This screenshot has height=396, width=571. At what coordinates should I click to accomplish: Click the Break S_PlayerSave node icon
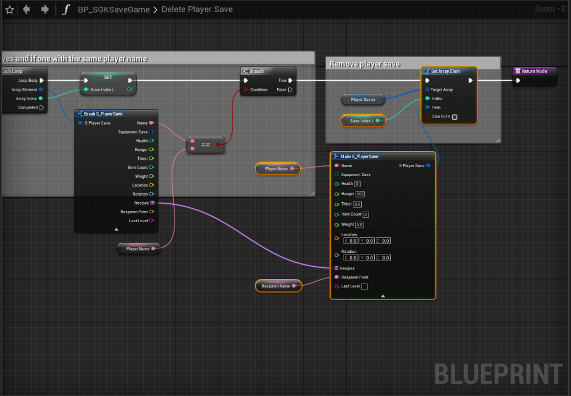point(80,114)
